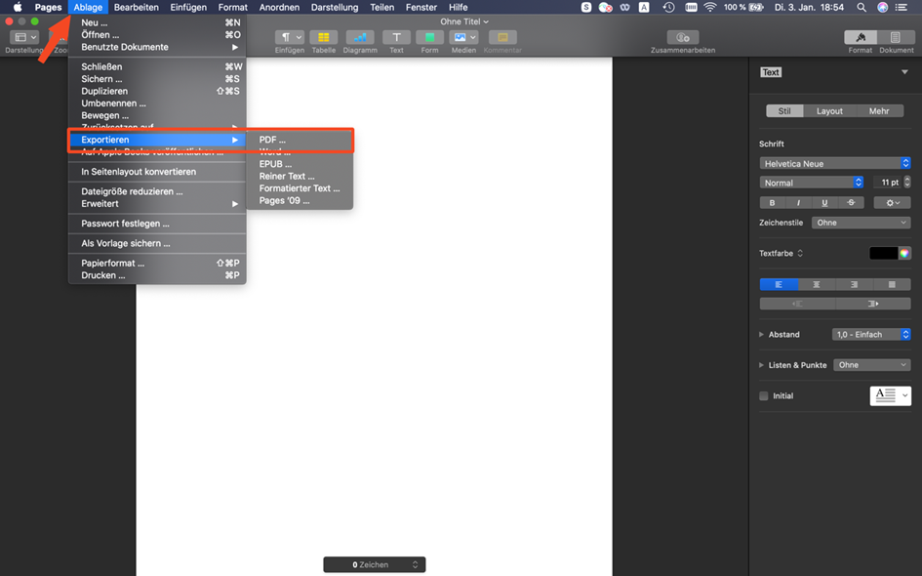This screenshot has height=576, width=922.
Task: Open the Dokument inspector icon
Action: click(x=896, y=37)
